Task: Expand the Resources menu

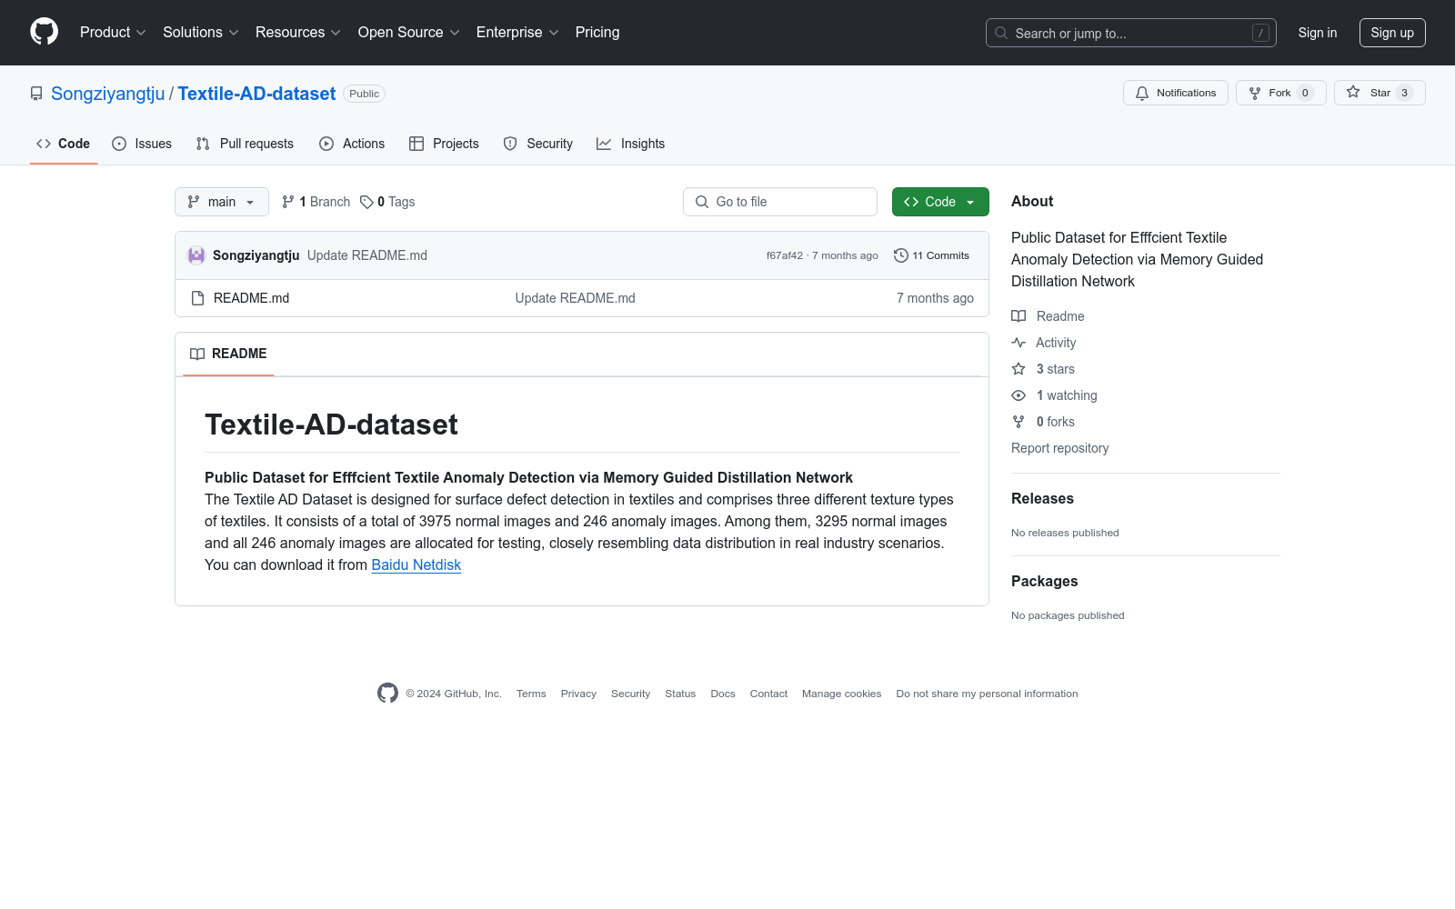Action: [x=298, y=32]
